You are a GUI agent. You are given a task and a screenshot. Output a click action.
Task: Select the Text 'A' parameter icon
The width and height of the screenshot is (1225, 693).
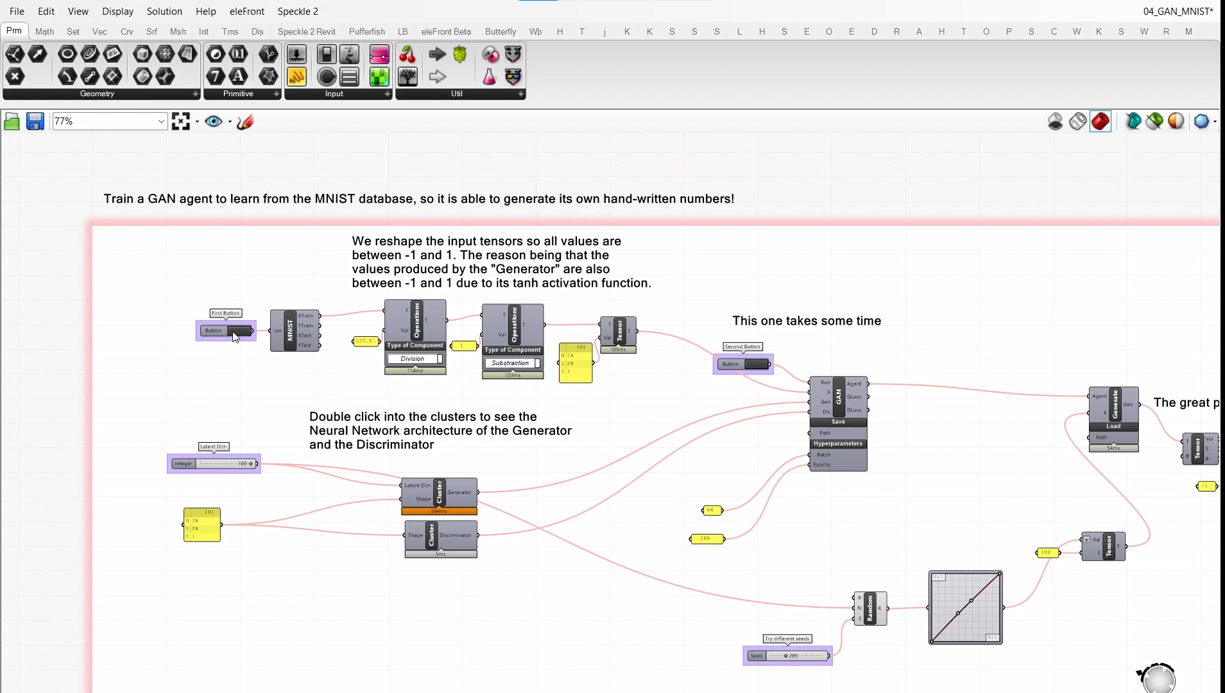pos(238,77)
